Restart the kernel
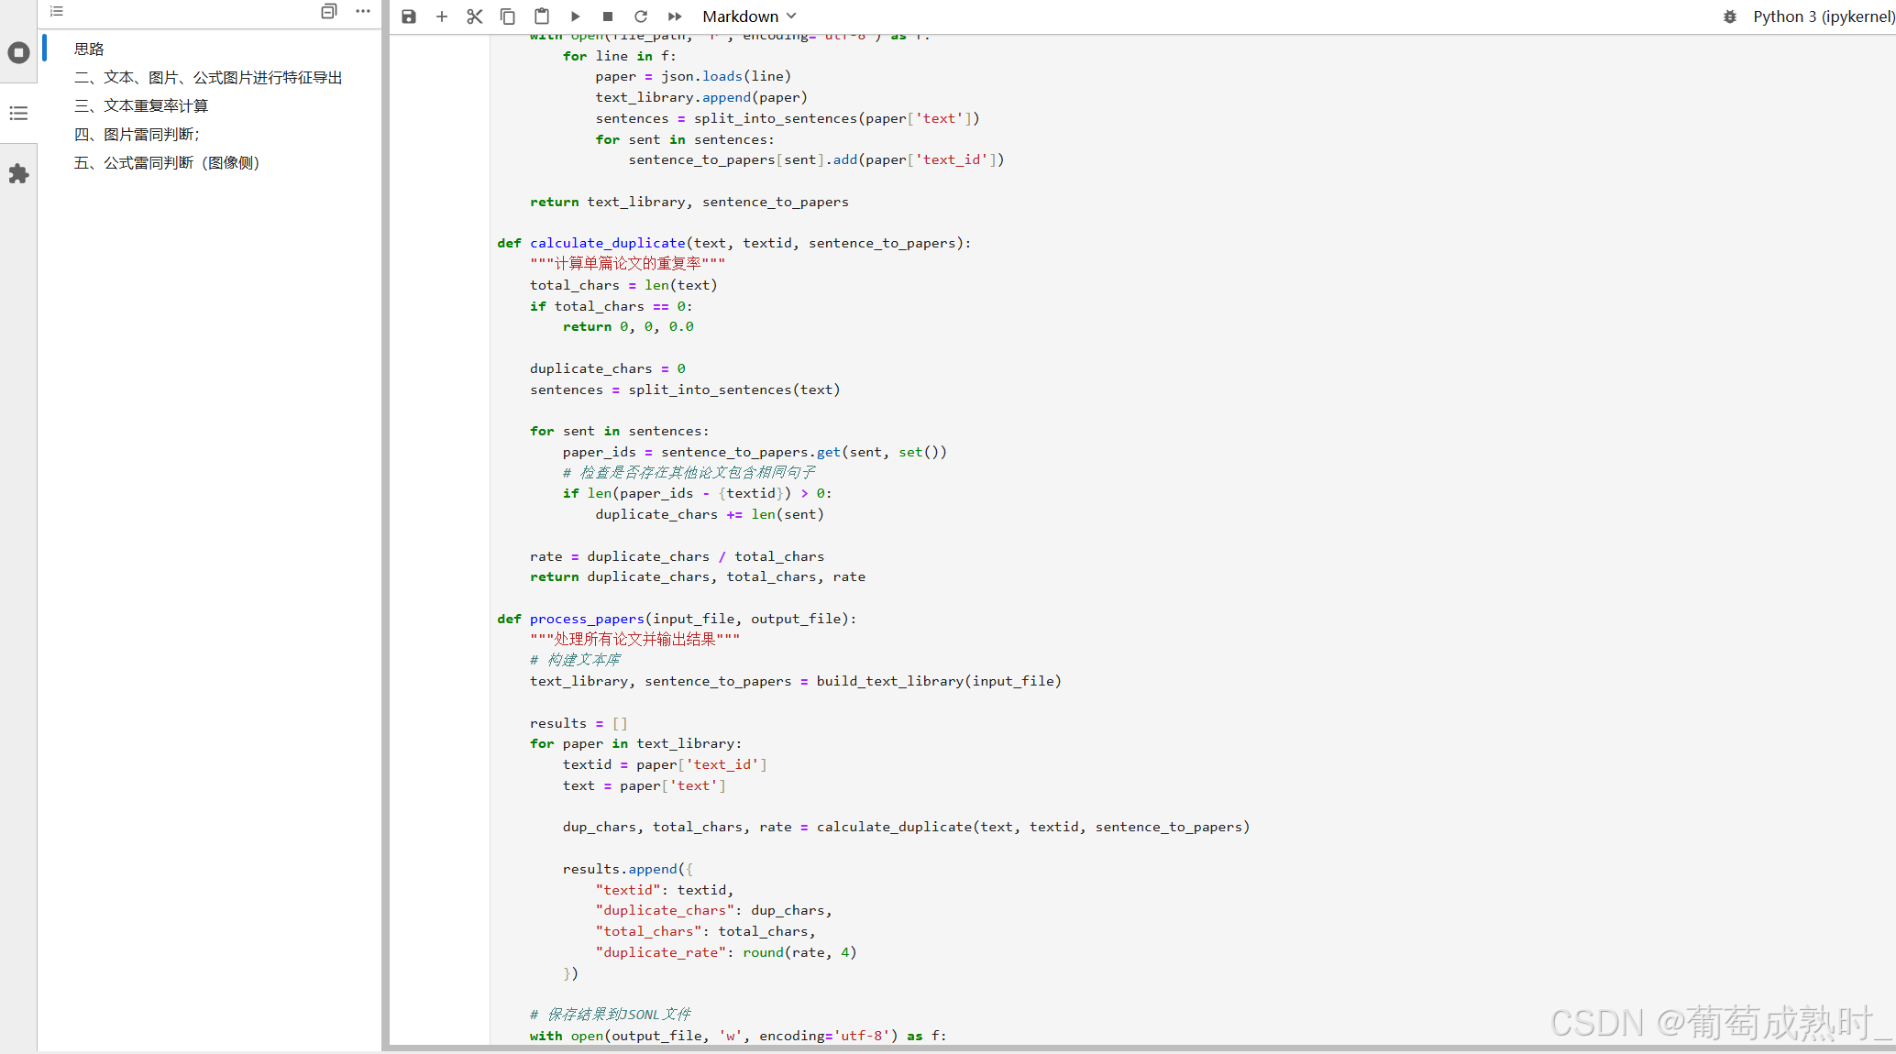 point(641,16)
